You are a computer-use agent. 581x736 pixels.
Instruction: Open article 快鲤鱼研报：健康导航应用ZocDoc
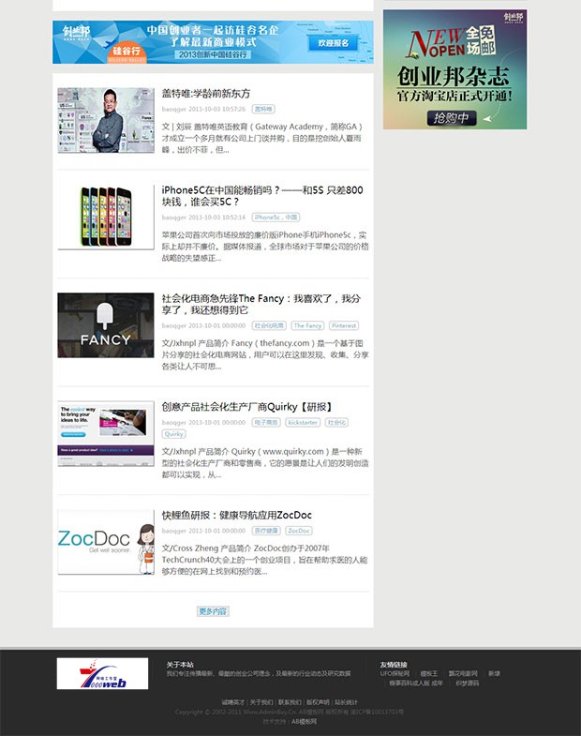236,516
